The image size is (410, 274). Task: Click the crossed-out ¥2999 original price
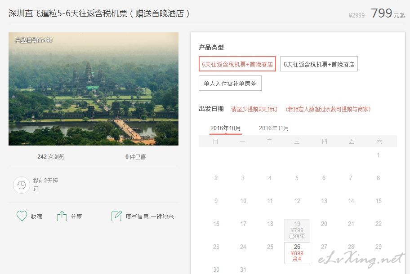pyautogui.click(x=357, y=15)
